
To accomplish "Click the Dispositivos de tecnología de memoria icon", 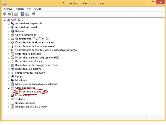I will (x=13, y=65).
